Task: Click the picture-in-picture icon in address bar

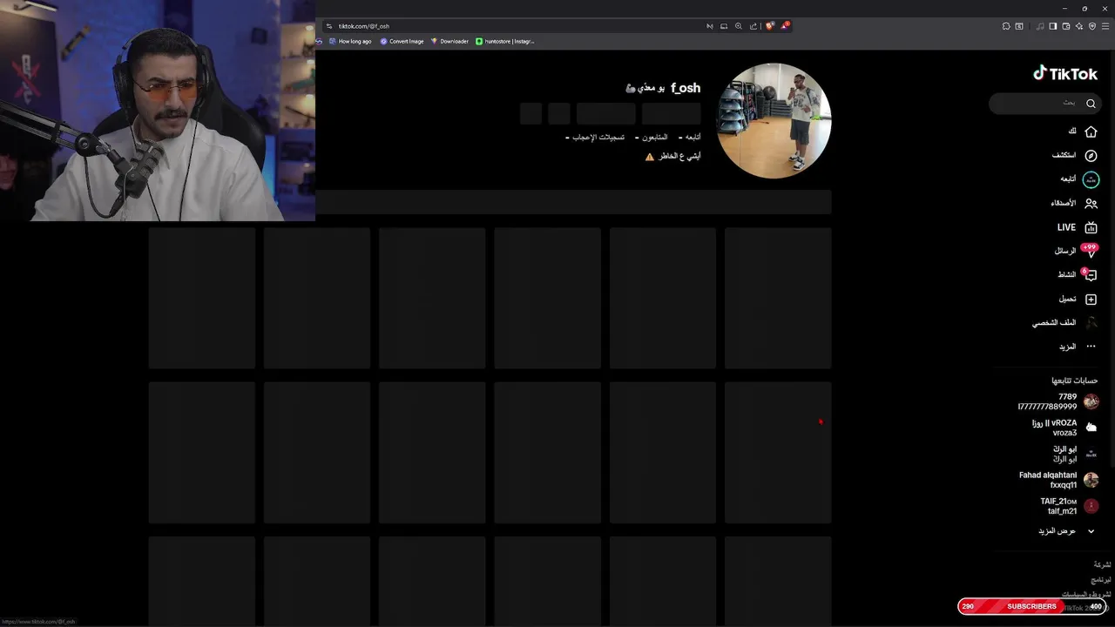Action: pos(724,26)
